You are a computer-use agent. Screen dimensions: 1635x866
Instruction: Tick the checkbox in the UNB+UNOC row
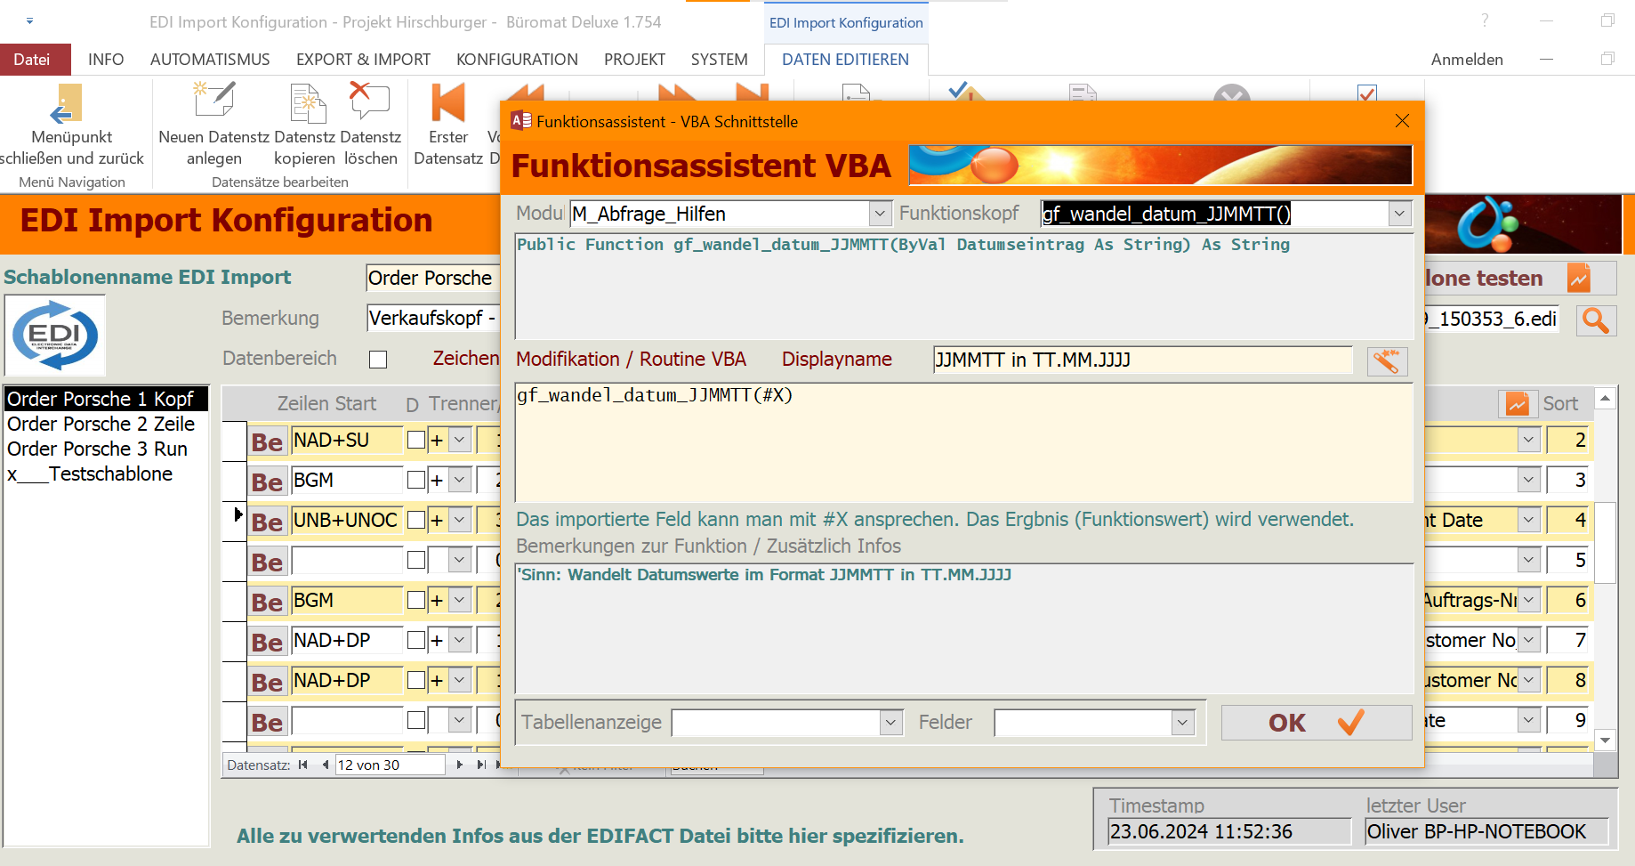click(x=415, y=520)
